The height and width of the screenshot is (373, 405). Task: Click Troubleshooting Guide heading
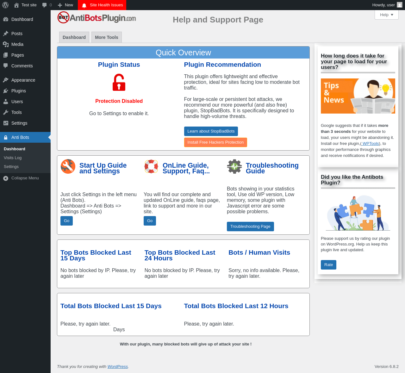point(272,168)
